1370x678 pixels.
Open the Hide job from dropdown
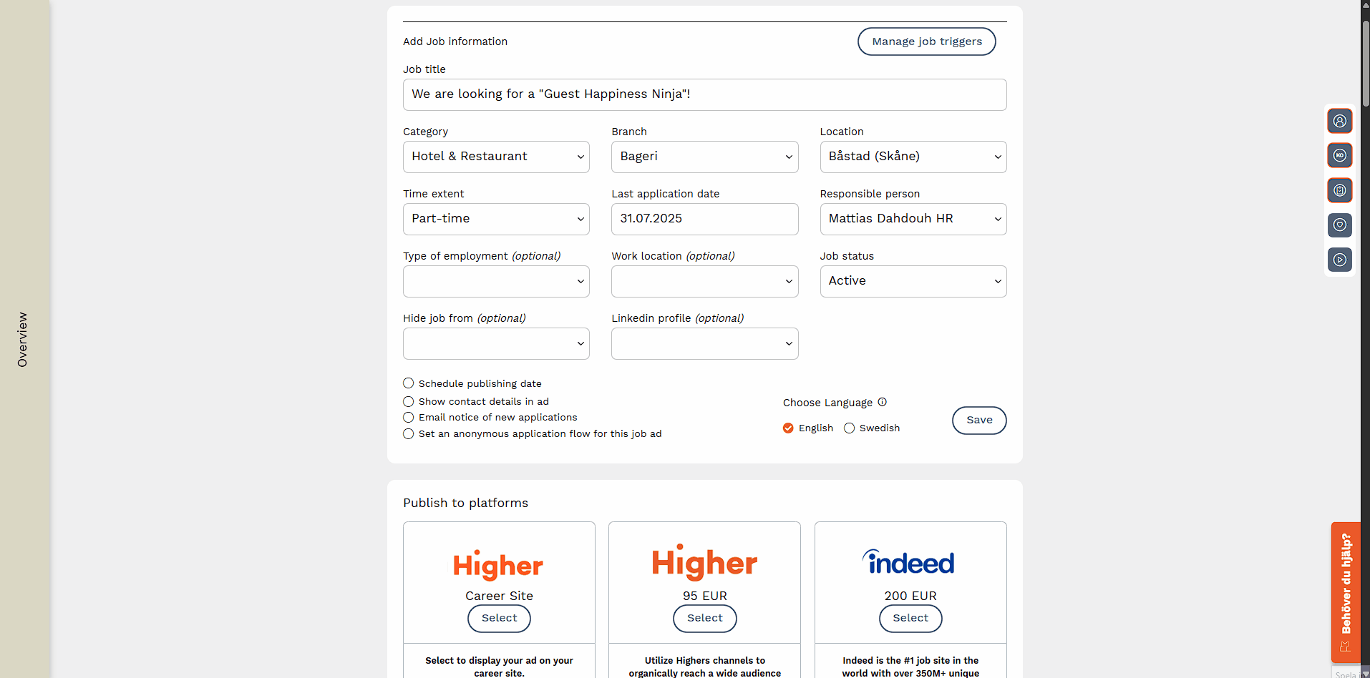[495, 343]
